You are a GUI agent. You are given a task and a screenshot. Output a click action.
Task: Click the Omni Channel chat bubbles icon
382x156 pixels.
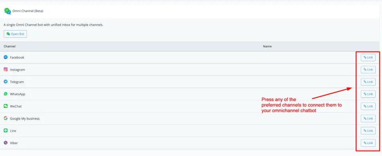click(7, 11)
